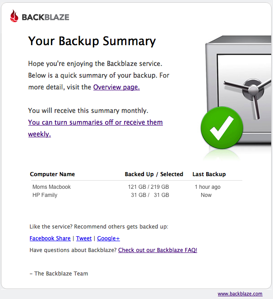Click the Tweet link
This screenshot has width=273, height=299.
coord(84,238)
